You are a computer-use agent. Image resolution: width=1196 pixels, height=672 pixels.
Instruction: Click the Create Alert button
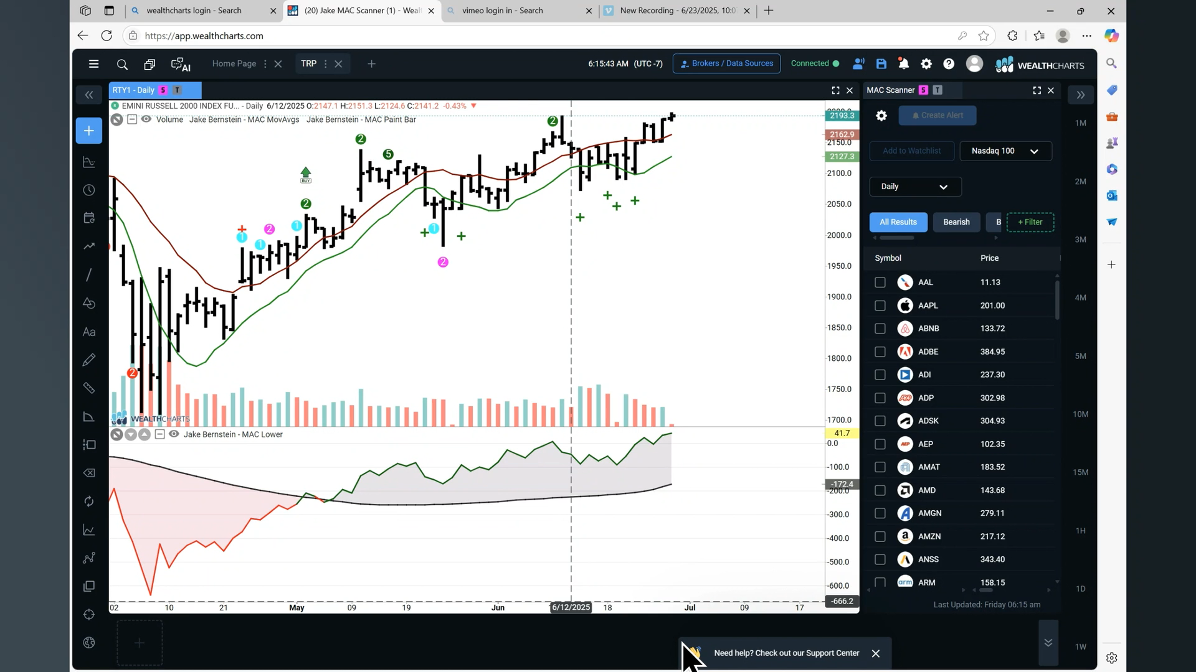coord(937,116)
